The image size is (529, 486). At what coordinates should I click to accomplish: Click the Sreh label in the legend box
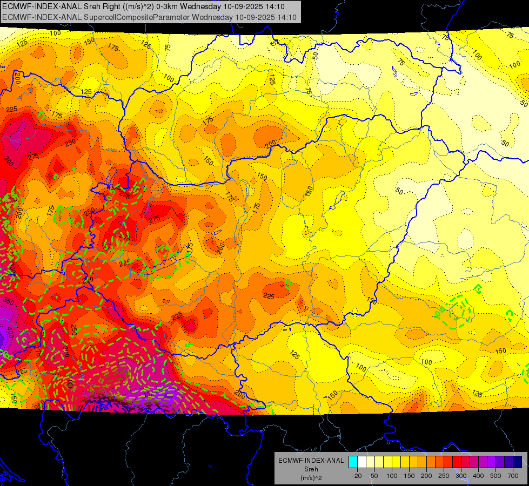[311, 469]
